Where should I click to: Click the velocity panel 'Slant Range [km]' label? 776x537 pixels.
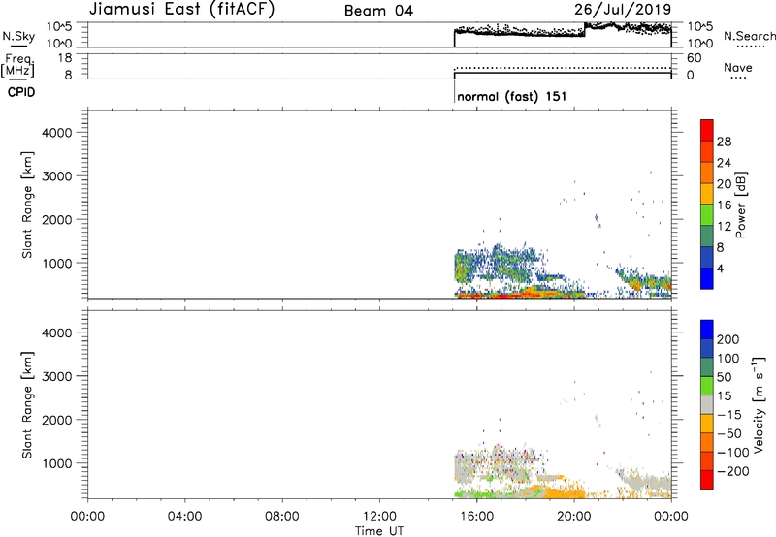coord(27,405)
